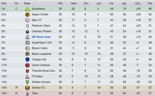
Task: Open the Santos F.C. crest icon
Action: pos(27,88)
